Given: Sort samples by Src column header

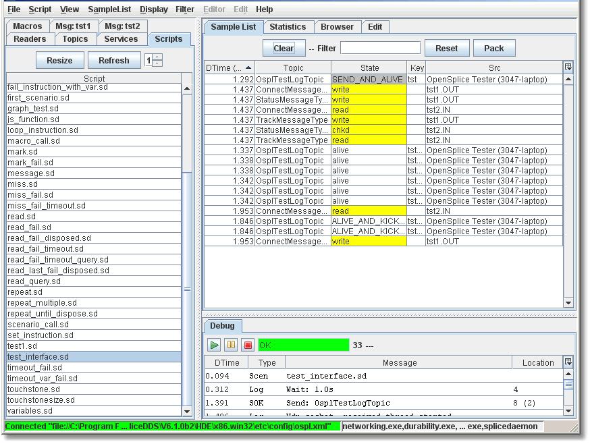Looking at the screenshot, I should tap(494, 67).
